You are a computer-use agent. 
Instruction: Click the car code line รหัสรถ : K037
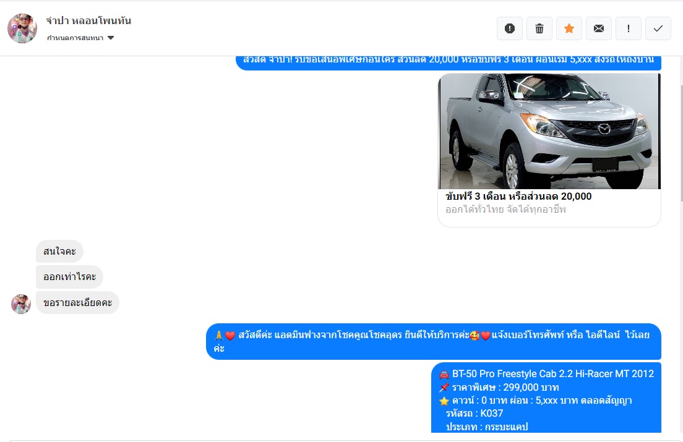pyautogui.click(x=475, y=414)
